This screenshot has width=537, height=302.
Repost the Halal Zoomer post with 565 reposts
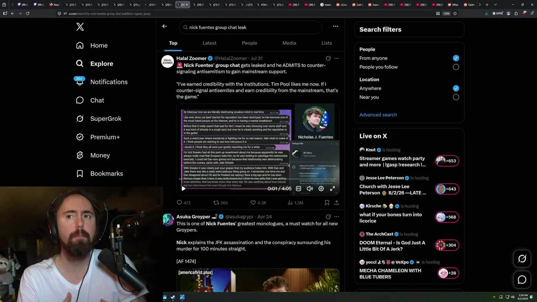click(x=221, y=203)
